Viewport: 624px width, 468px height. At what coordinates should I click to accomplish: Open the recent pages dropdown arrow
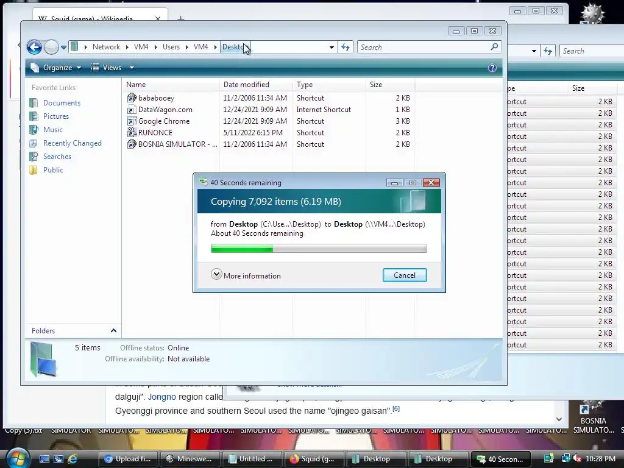63,48
